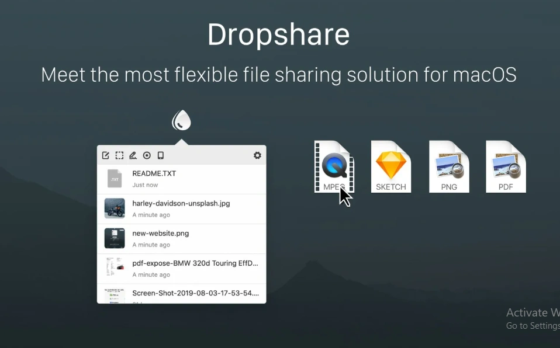Select the compose upload icon in the toolbar
This screenshot has width=560, height=348.
106,155
